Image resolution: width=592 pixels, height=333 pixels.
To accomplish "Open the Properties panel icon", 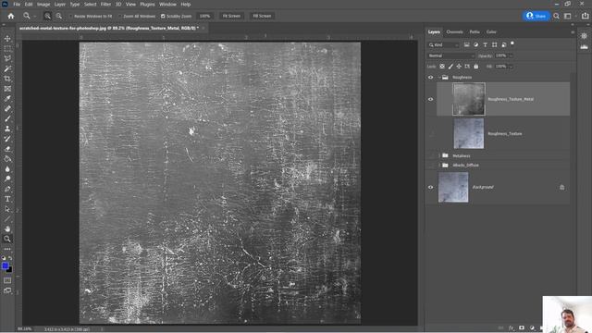I will 584,36.
